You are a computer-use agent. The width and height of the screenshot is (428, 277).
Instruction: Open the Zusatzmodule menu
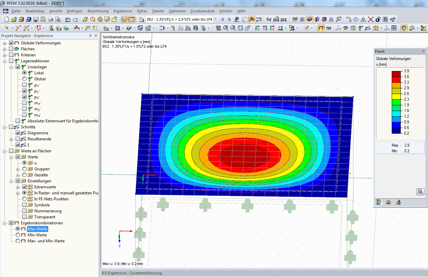tap(203, 11)
